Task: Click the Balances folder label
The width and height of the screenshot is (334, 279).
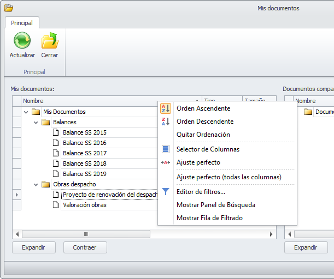Action: (65, 122)
